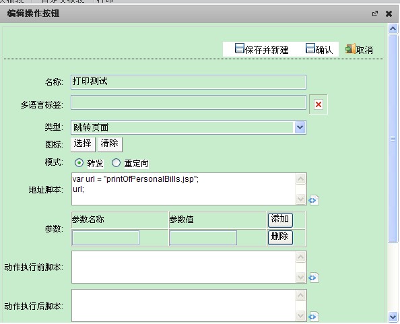Open the 跳转页面 type combo box
Image resolution: width=400 pixels, height=324 pixels.
coord(189,127)
